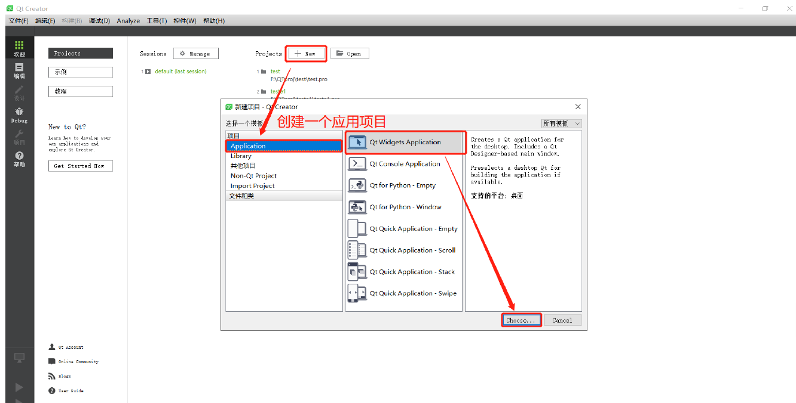Image resolution: width=796 pixels, height=403 pixels.
Task: Select the Qt Console Application template
Action: (x=404, y=164)
